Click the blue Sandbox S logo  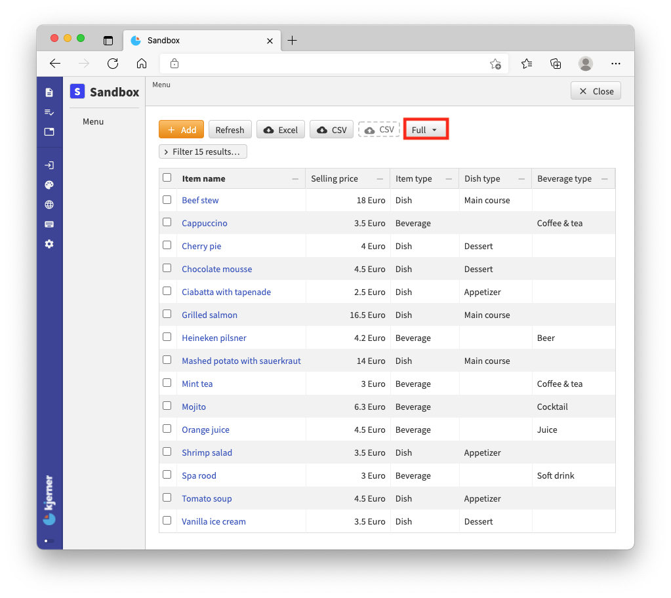(x=77, y=92)
